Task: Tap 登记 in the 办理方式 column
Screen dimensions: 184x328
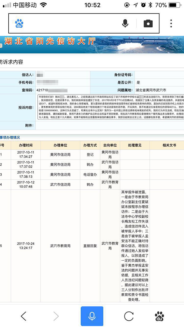Action: pyautogui.click(x=90, y=155)
